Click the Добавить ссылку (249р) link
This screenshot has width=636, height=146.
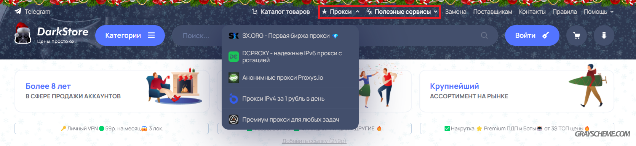[x=314, y=141]
